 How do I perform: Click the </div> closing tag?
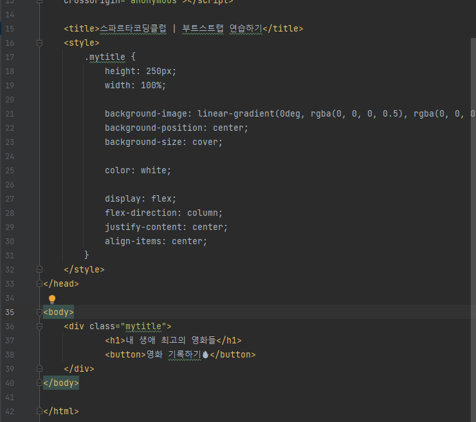[x=79, y=369]
